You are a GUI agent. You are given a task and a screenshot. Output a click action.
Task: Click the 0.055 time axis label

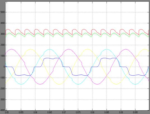coord(21,112)
